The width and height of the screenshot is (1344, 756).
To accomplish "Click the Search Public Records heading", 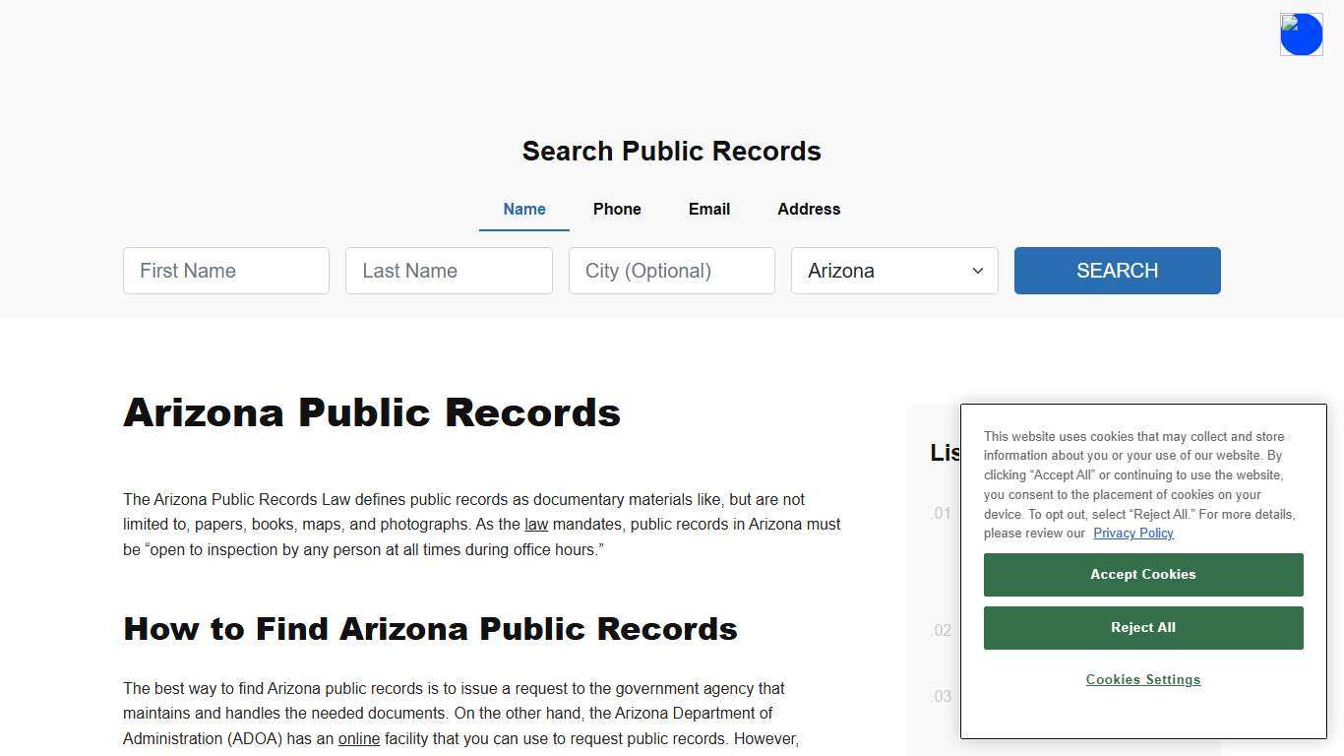I will click(671, 151).
